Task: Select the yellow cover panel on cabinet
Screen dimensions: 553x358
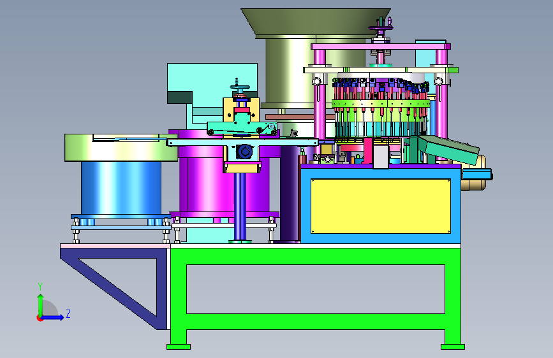Action: 381,206
